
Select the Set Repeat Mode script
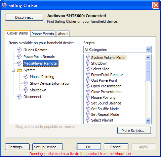tap(105, 114)
